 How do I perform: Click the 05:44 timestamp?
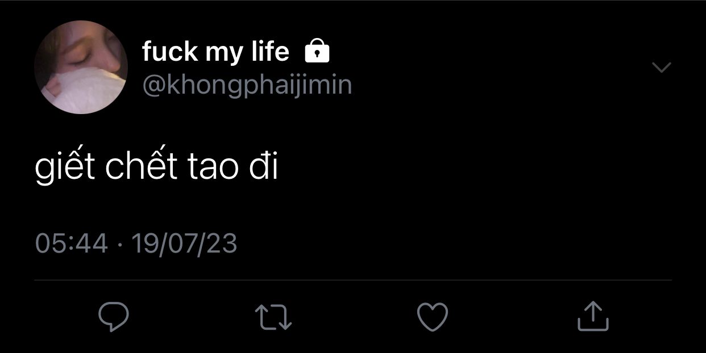71,243
